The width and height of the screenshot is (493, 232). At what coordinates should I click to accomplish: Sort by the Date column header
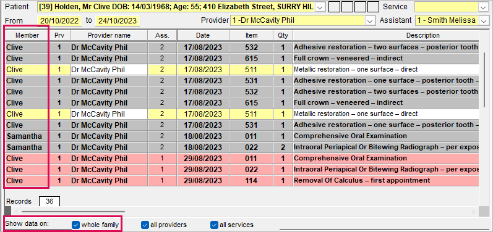coord(203,35)
